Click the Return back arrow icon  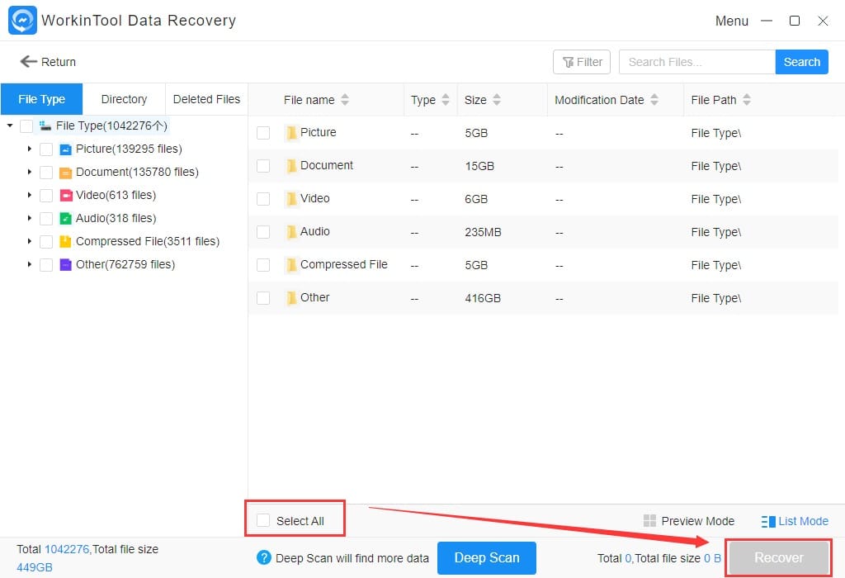[29, 62]
